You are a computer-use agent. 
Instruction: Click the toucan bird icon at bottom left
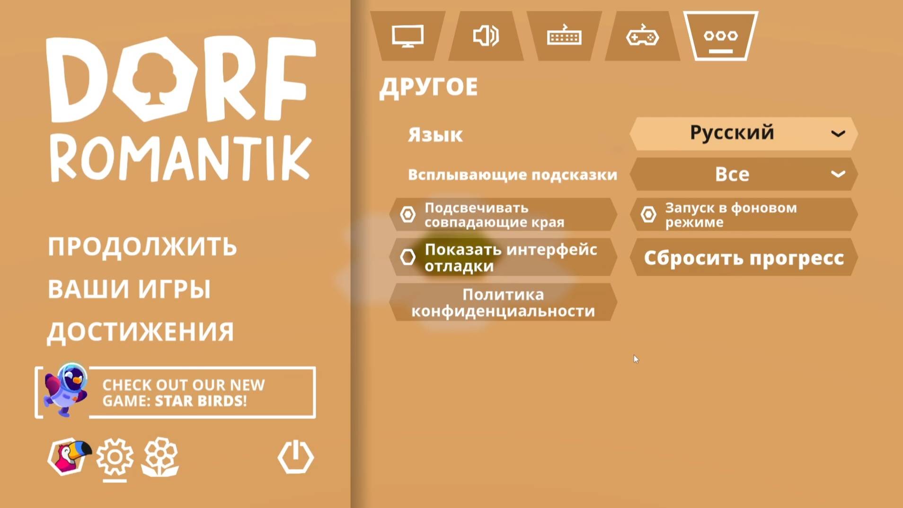(68, 456)
